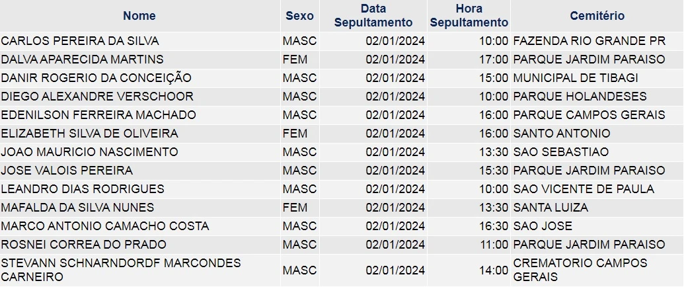The width and height of the screenshot is (684, 287).
Task: Click STEVANN SCHNARNDORDF MARCONDES CARNEIRO name
Action: point(121,270)
